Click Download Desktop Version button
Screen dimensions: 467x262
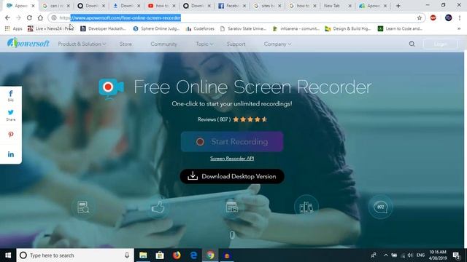click(x=232, y=176)
